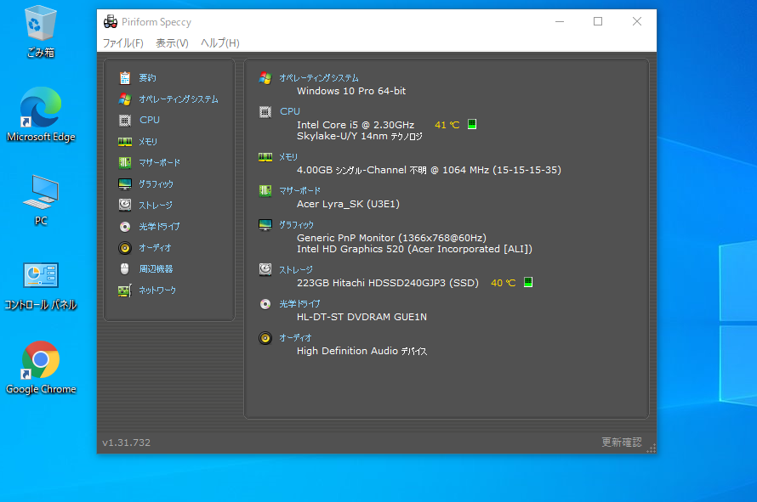757x502 pixels.
Task: Click the メモリ heading link in summary
Action: pos(288,157)
